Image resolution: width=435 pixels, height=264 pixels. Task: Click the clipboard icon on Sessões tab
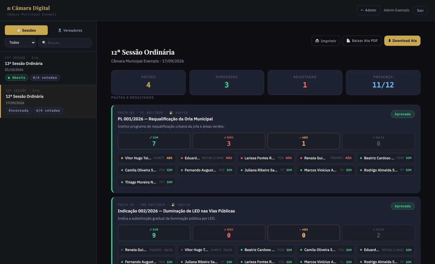pyautogui.click(x=18, y=30)
